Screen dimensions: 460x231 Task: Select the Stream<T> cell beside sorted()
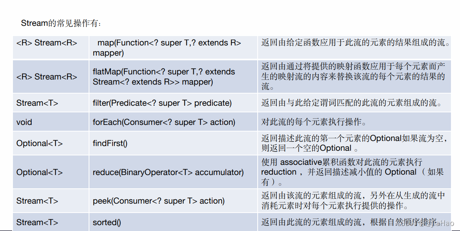(x=51, y=222)
